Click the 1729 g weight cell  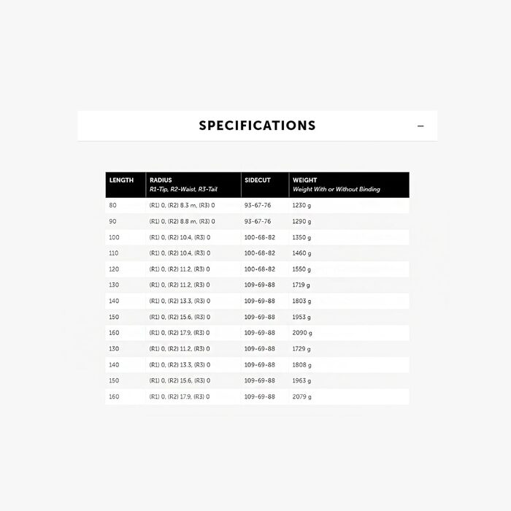point(301,349)
